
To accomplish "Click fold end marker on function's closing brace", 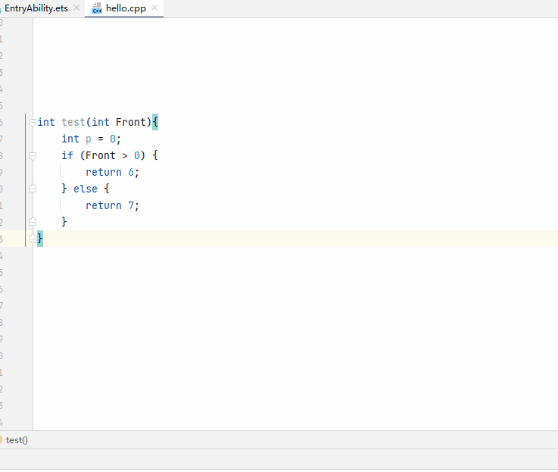I will point(33,239).
